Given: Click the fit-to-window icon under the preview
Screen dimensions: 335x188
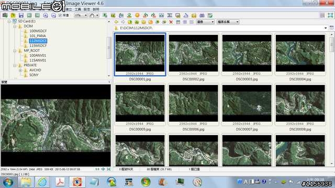Looking at the screenshot, I should [x=108, y=169].
